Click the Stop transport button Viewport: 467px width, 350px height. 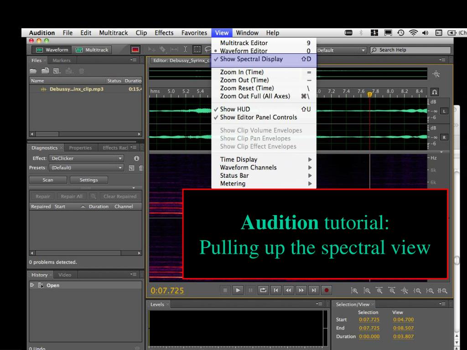pyautogui.click(x=225, y=290)
